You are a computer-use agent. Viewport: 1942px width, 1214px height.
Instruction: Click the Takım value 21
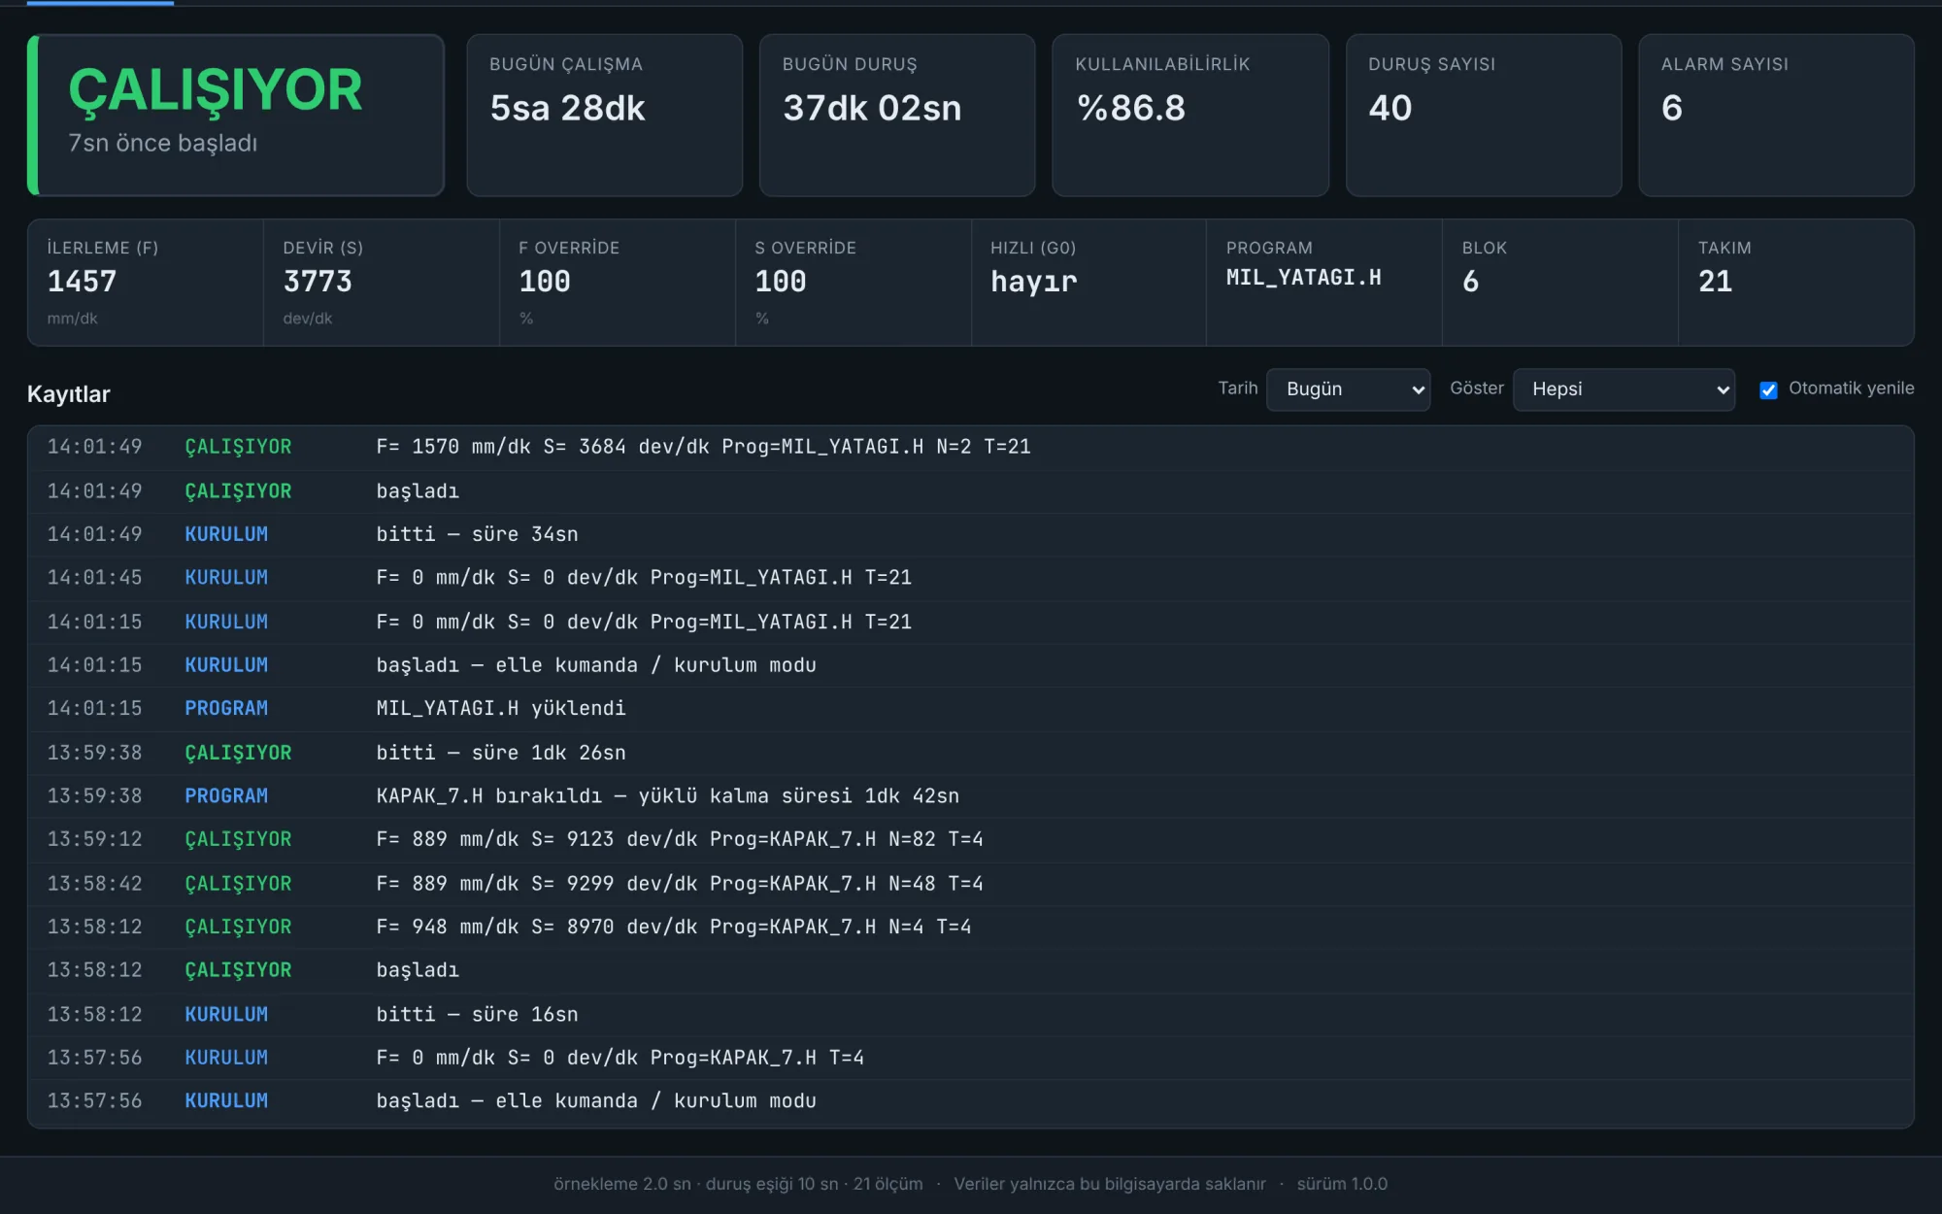coord(1715,281)
